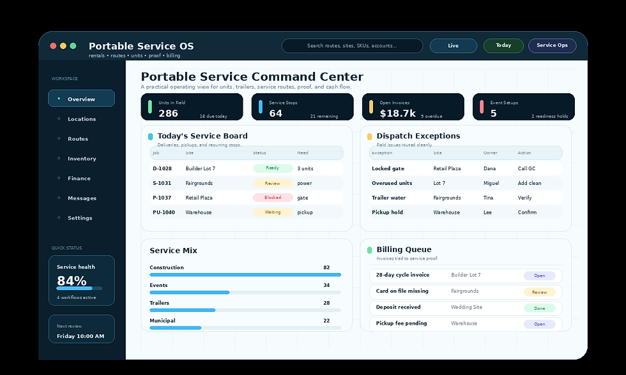Click the Today button
The image size is (626, 375).
click(x=503, y=45)
